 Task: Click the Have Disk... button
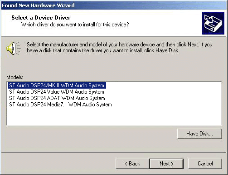(199, 134)
